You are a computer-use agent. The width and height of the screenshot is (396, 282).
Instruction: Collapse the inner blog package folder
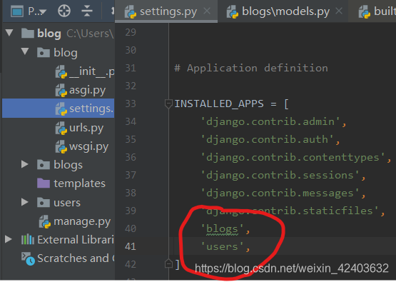(x=25, y=51)
